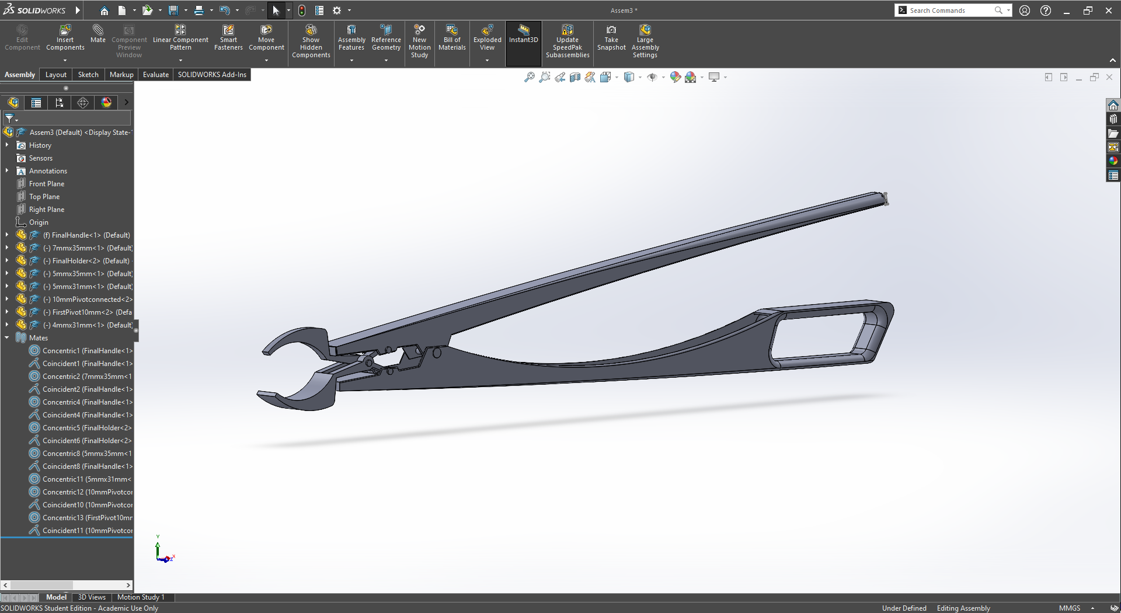Viewport: 1121px width, 613px height.
Task: Collapse the CommandManager ribbon
Action: (1113, 60)
